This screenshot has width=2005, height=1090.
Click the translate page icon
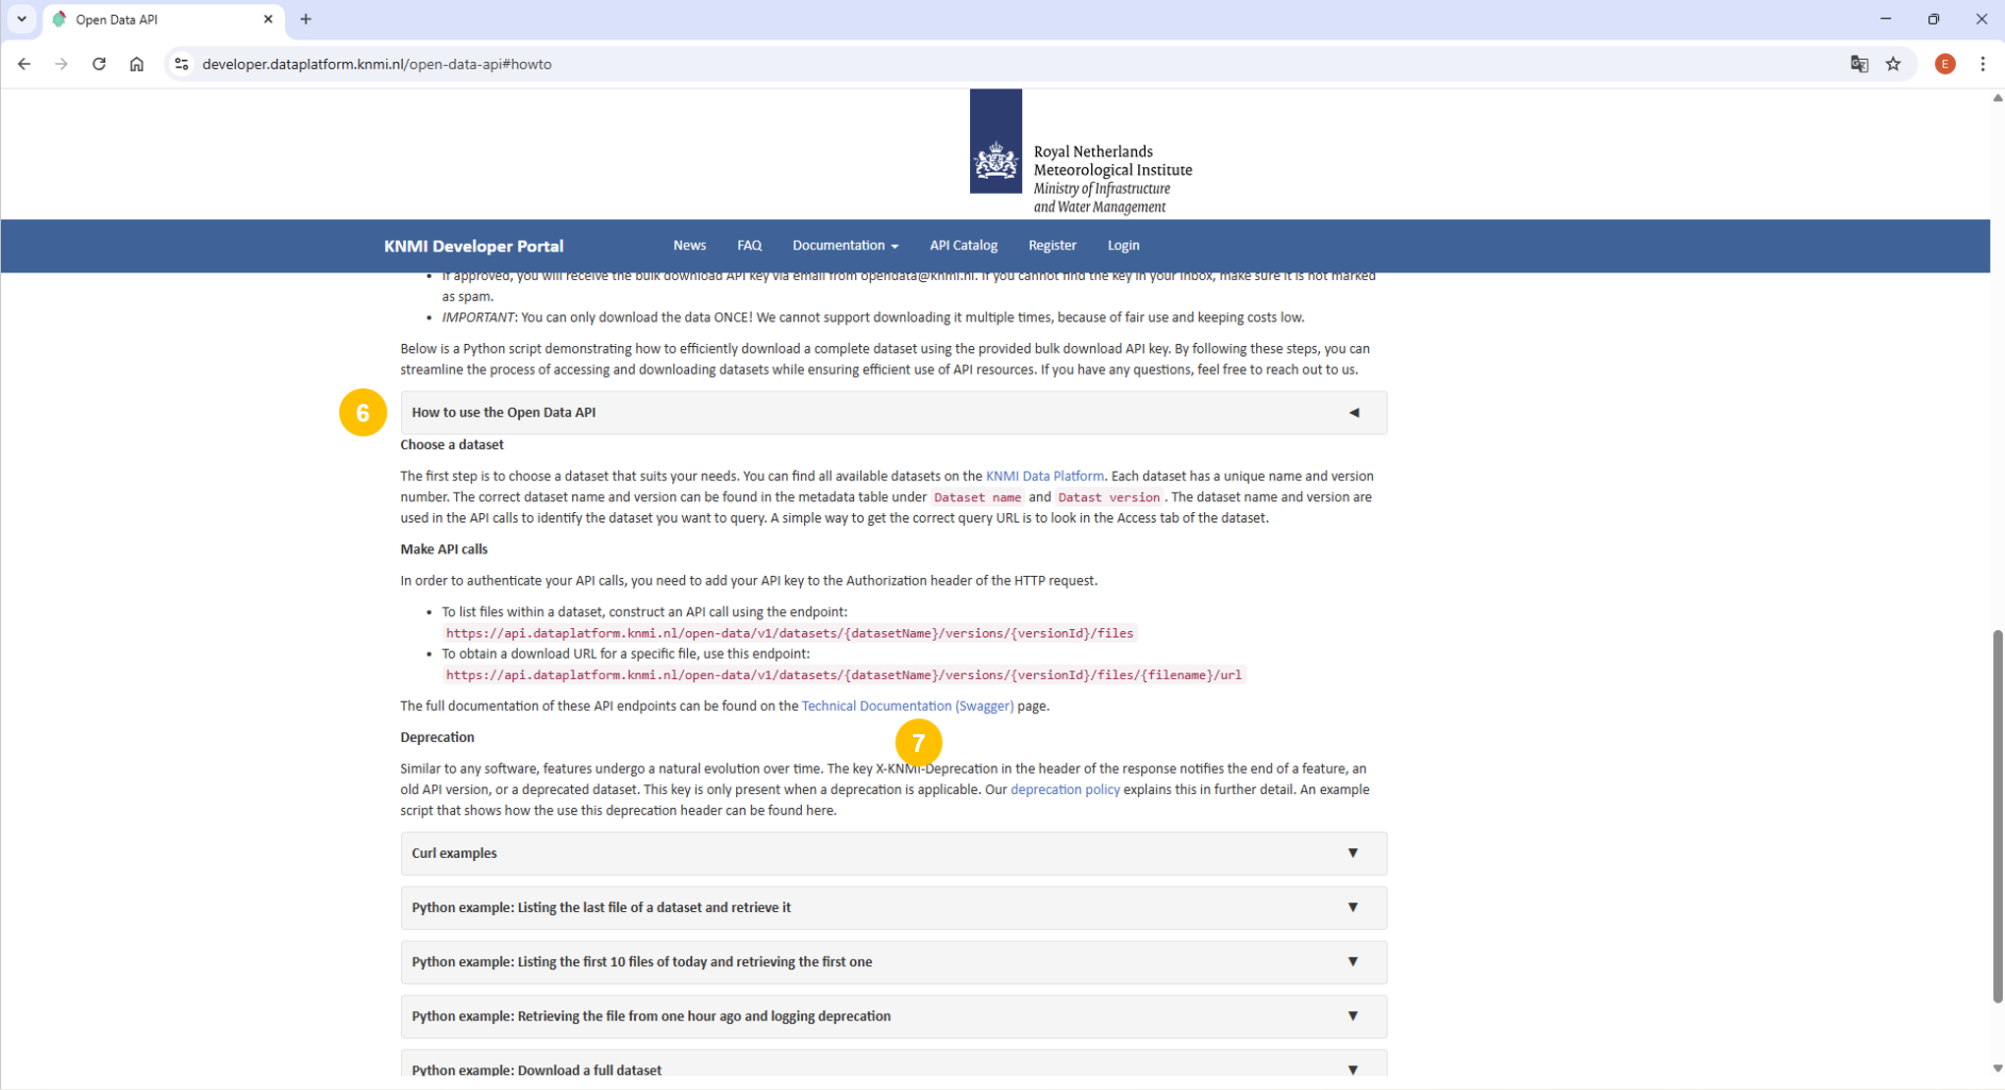coord(1859,64)
